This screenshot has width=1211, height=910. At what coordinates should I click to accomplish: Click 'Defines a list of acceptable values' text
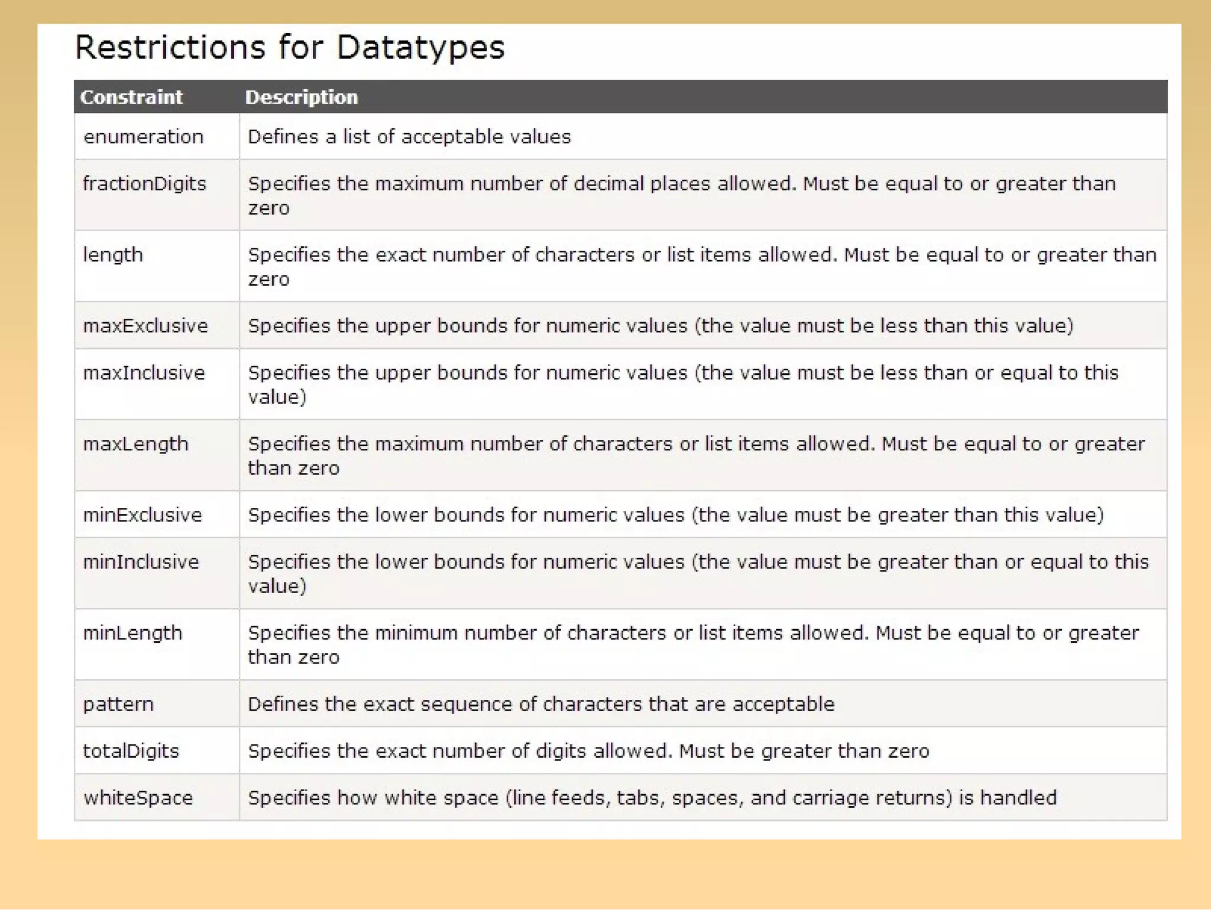[x=409, y=137]
